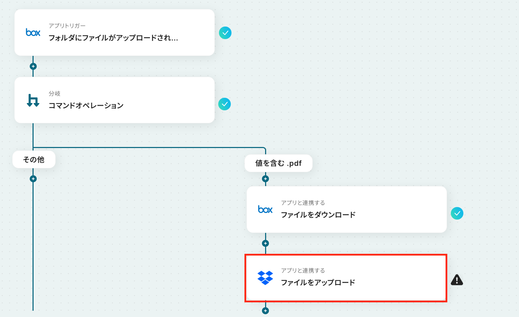This screenshot has height=317, width=519.
Task: Click the アプリトリガー label text
Action: tap(67, 26)
